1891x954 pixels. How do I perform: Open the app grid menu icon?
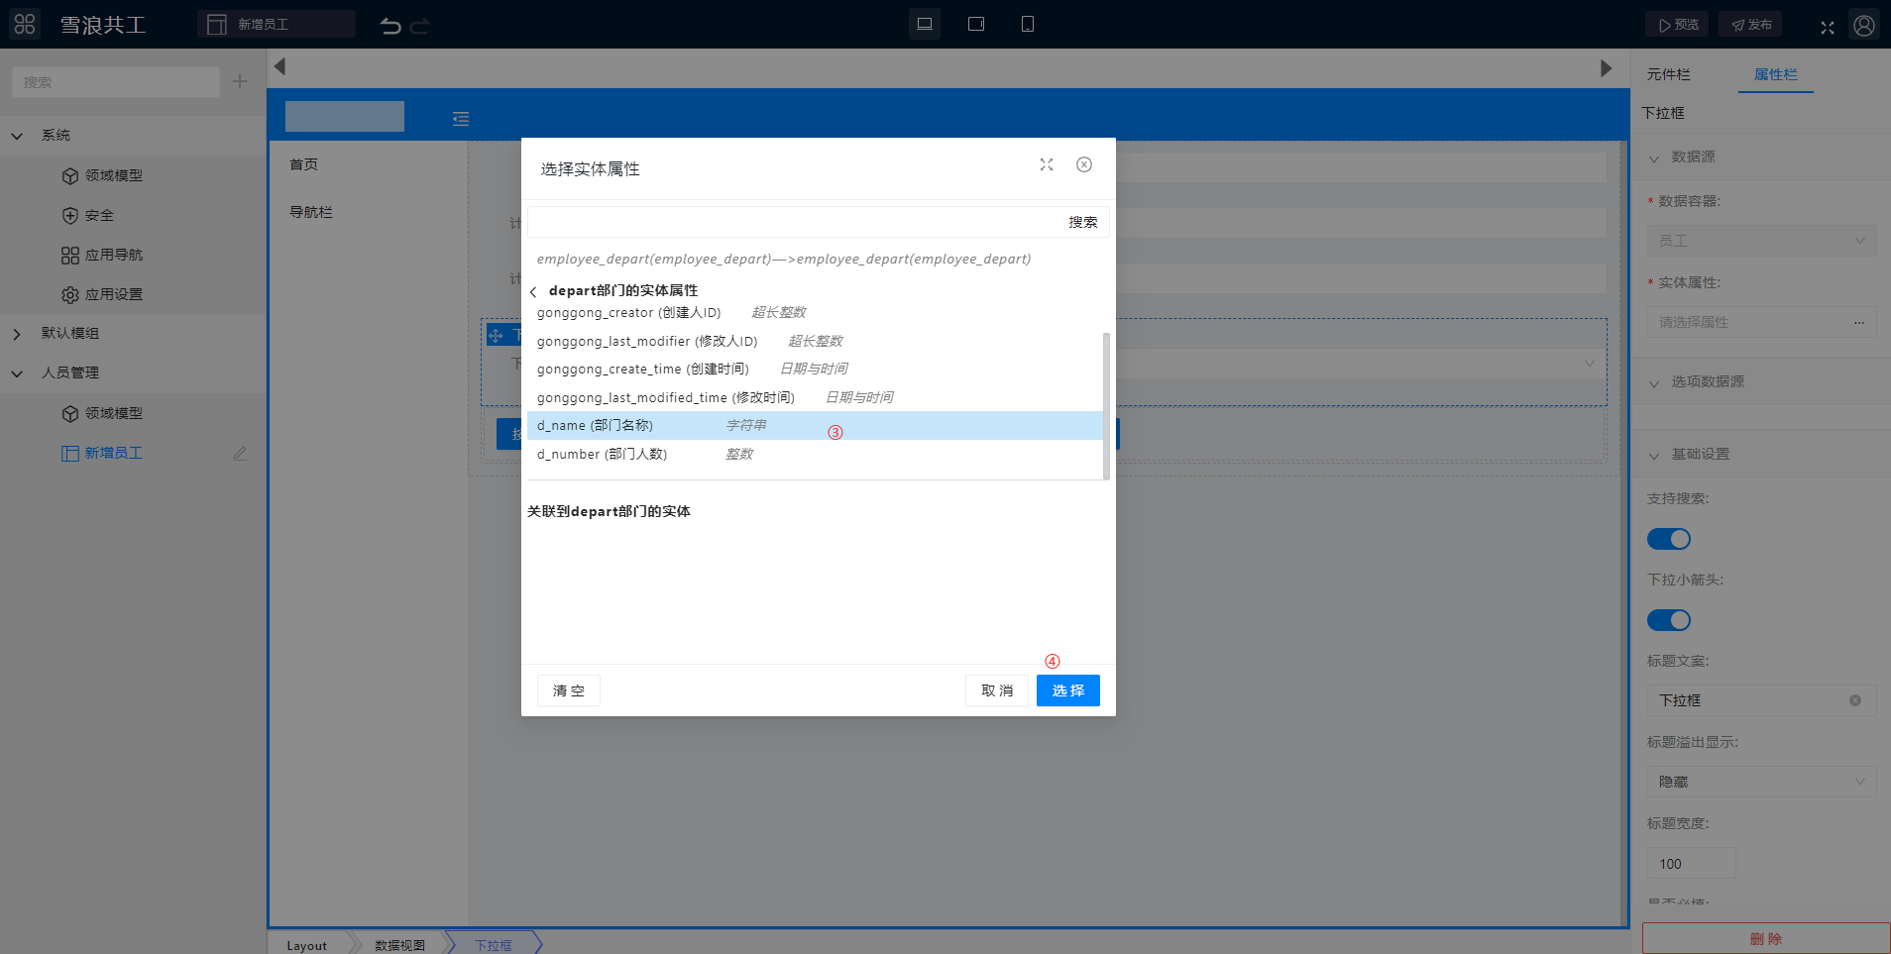[25, 24]
